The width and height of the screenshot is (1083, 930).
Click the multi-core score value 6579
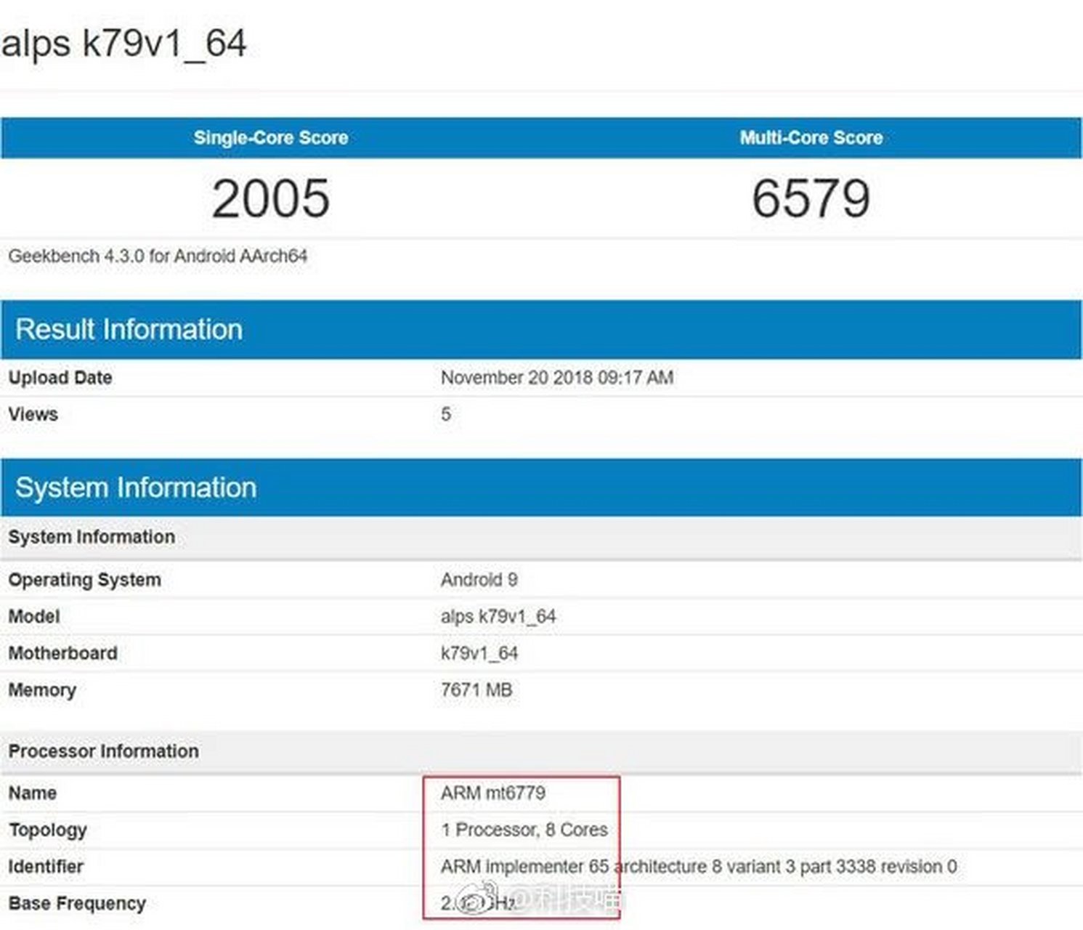tap(811, 198)
